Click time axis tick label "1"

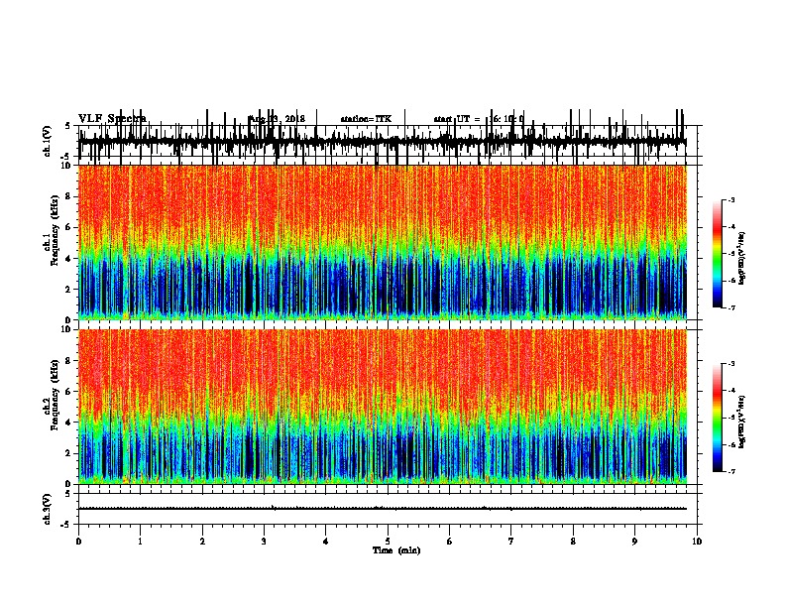click(x=140, y=542)
